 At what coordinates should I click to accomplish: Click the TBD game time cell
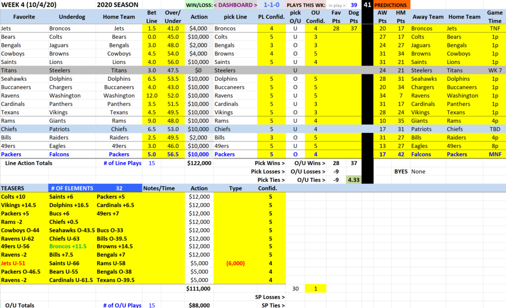click(495, 129)
